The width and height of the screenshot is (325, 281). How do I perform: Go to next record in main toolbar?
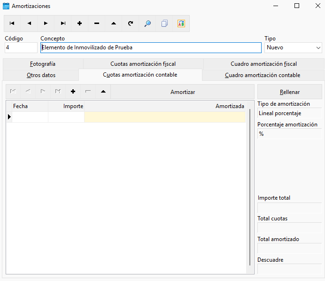pos(46,23)
